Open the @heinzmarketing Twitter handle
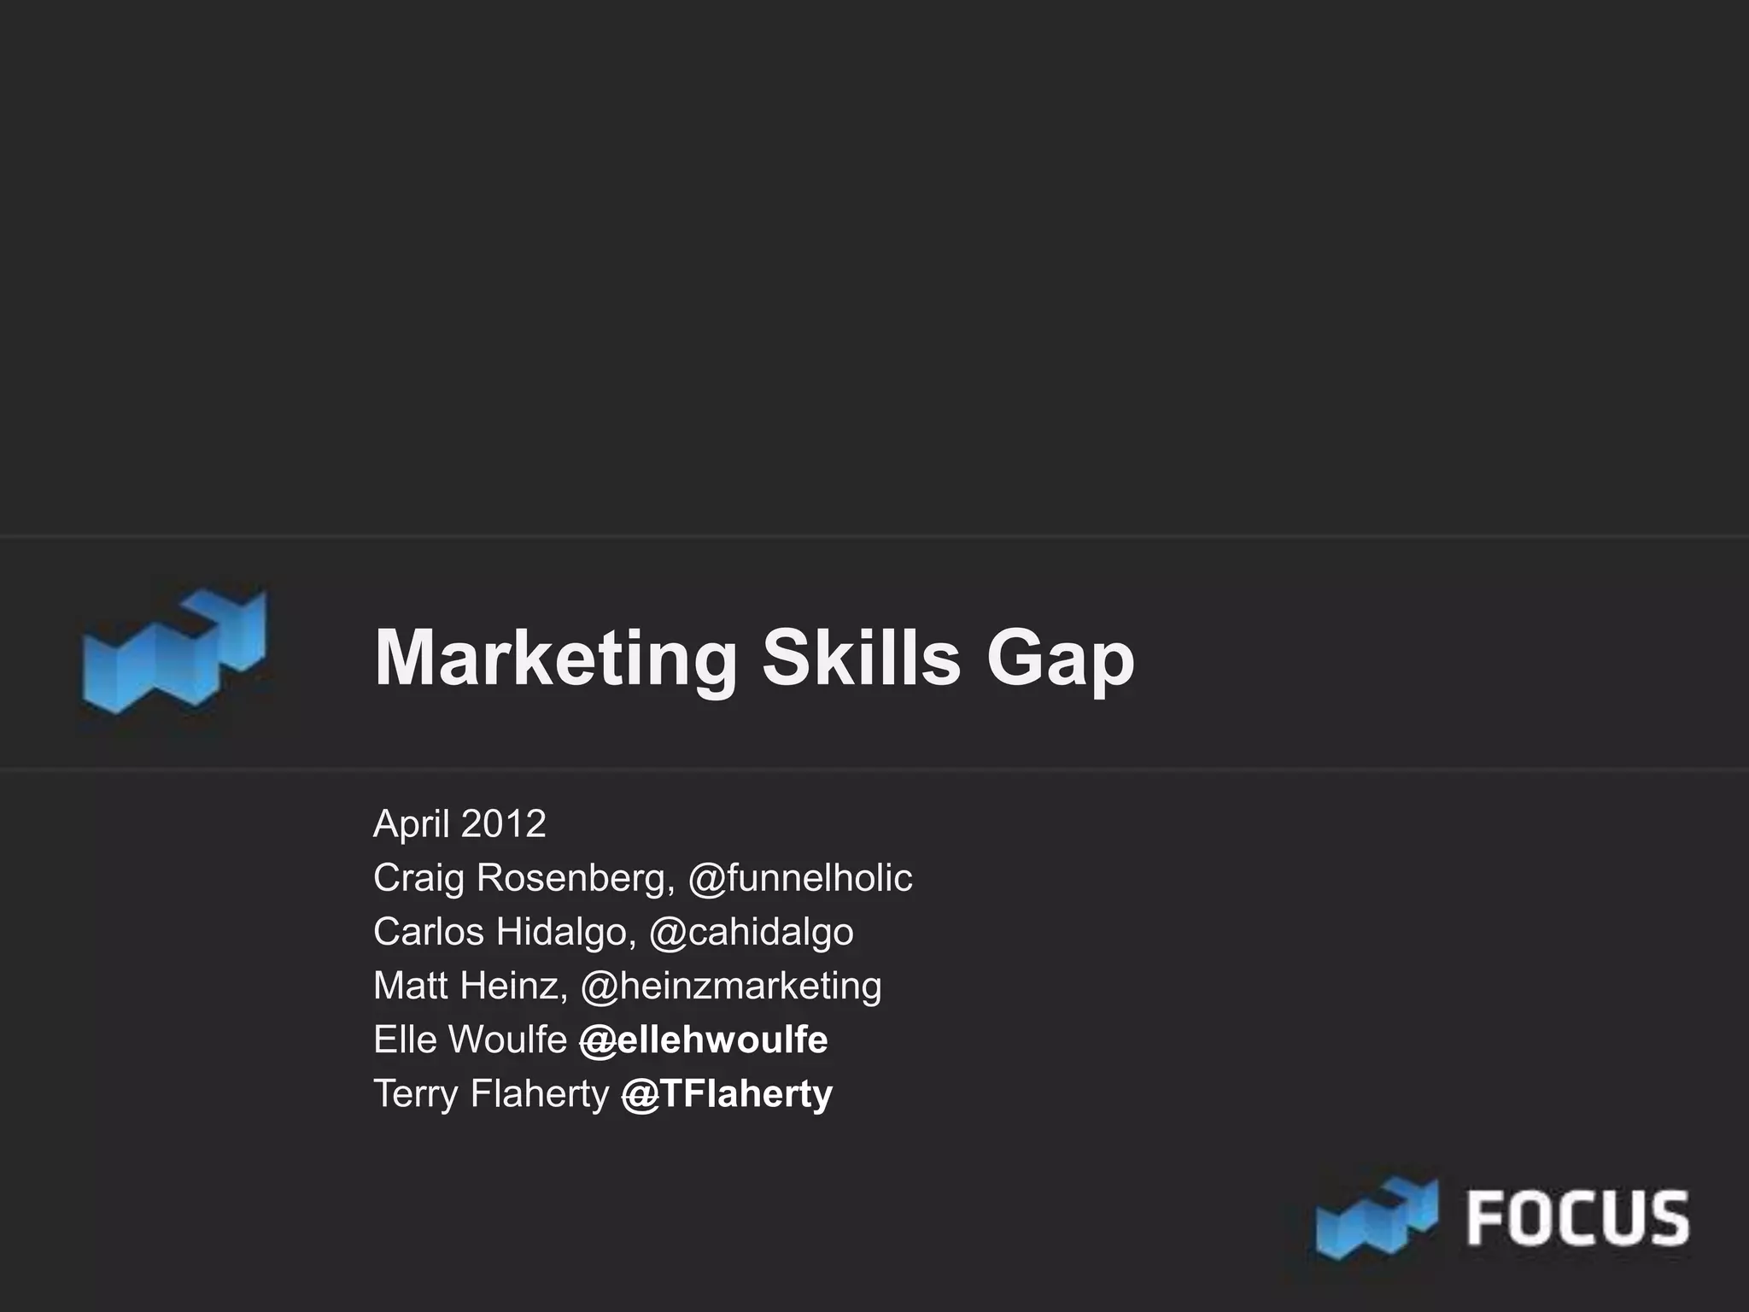The image size is (1749, 1312). coord(731,986)
